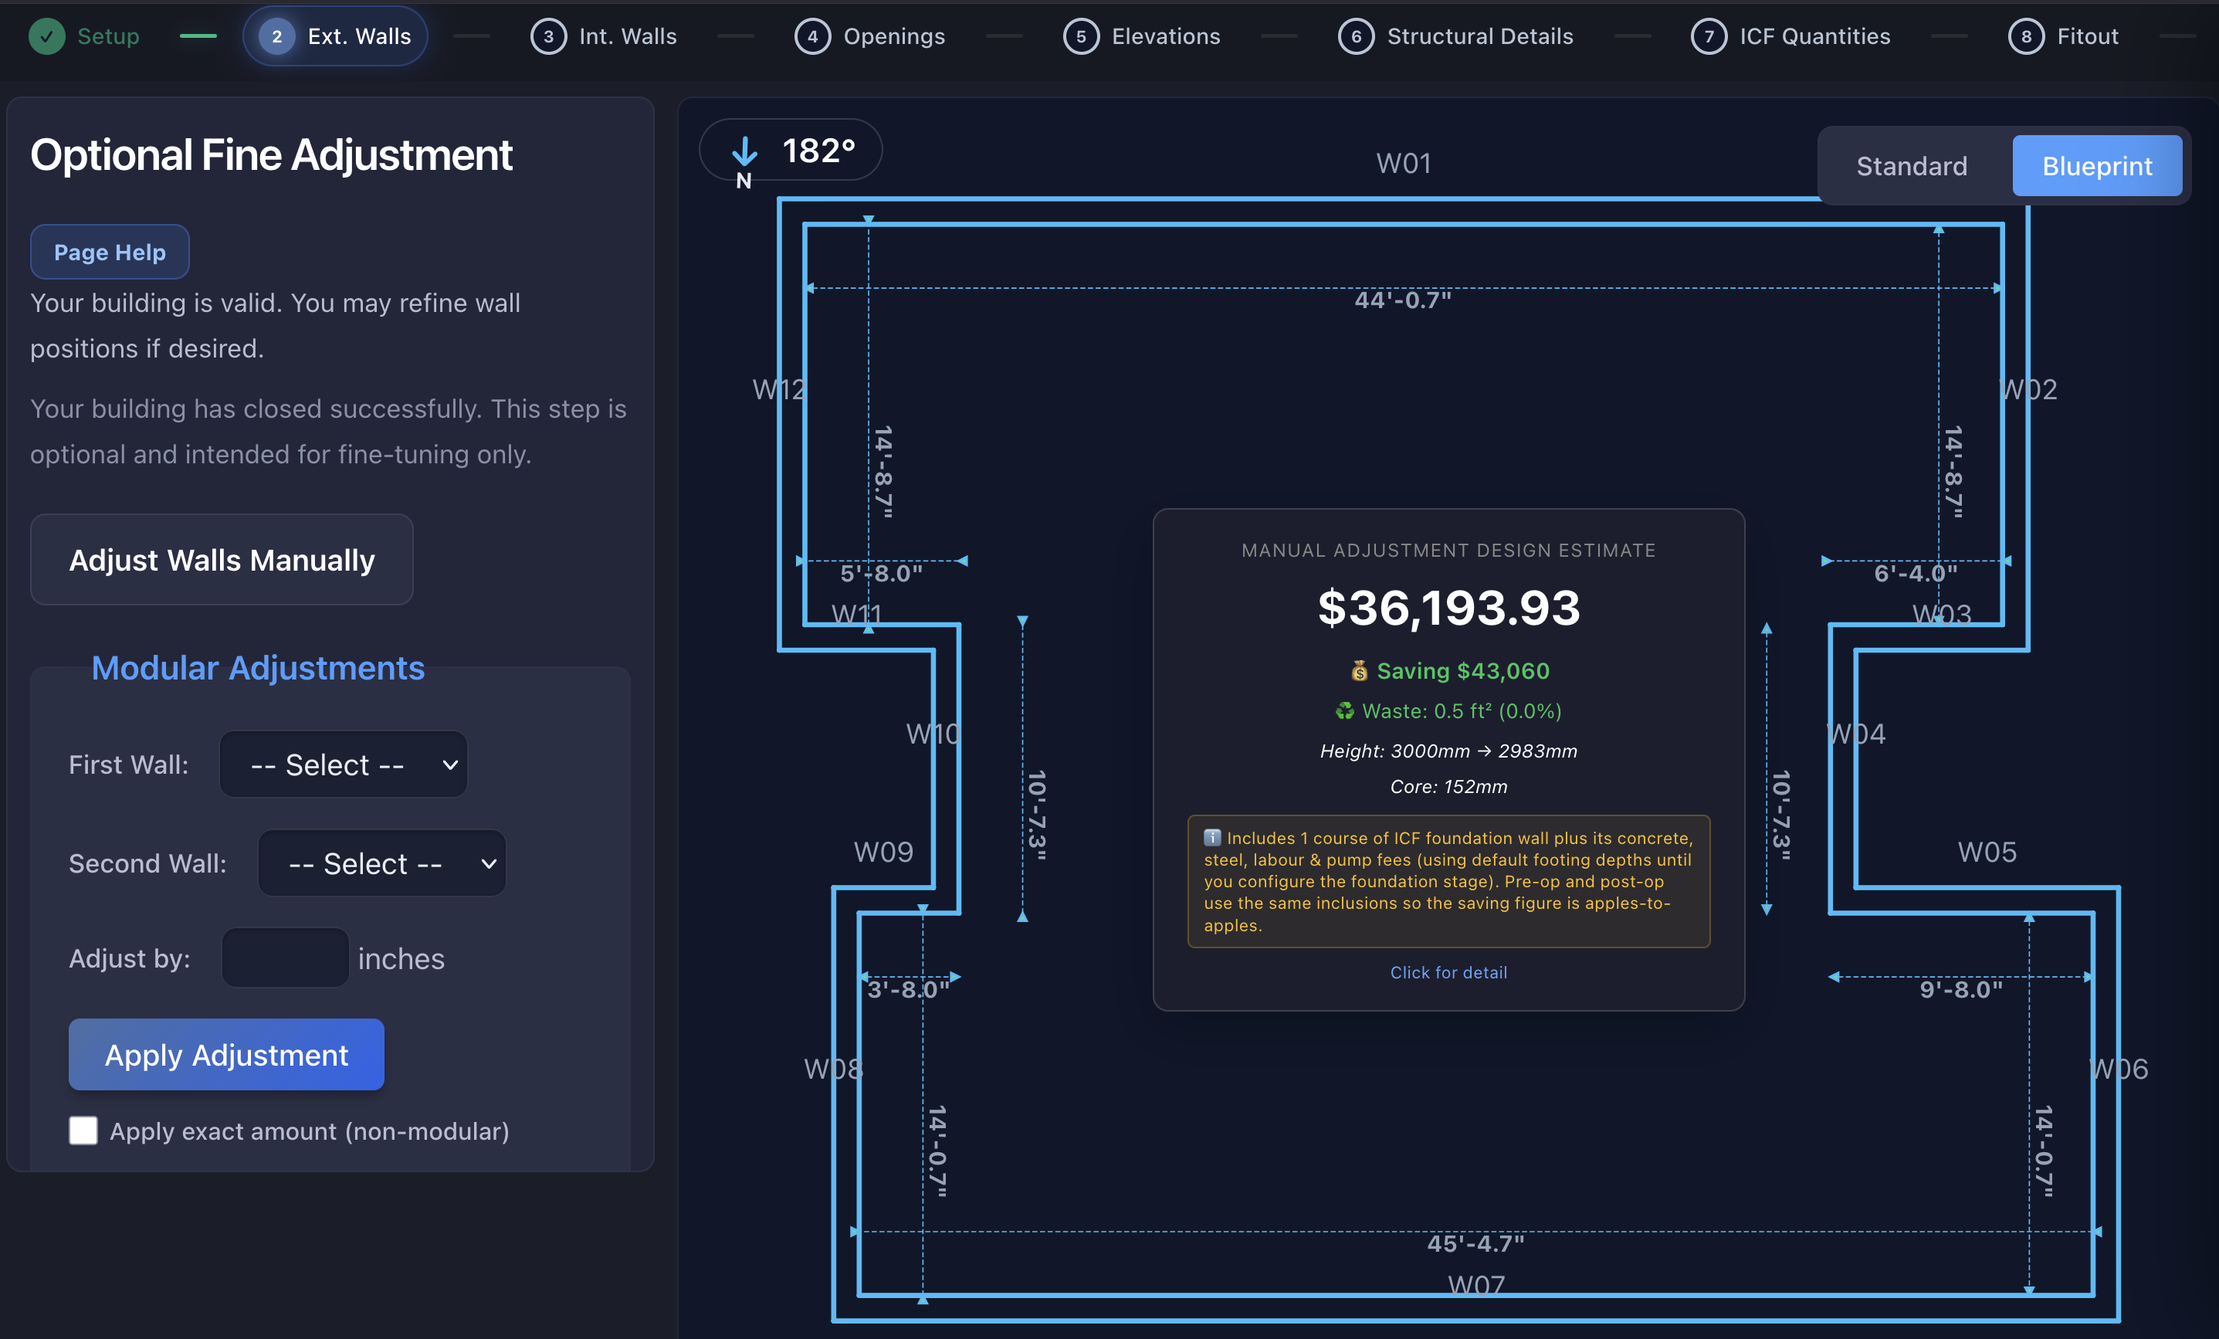Screen dimensions: 2219x1339
Task: Click step 6 circle icon, Structural Details
Action: click(1357, 36)
